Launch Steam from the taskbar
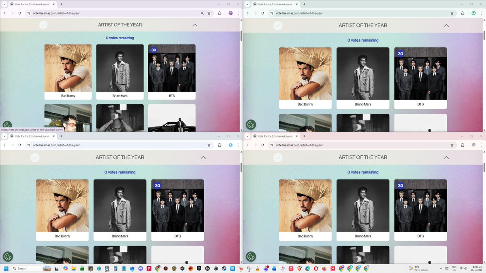486x273 pixels. pos(224,268)
